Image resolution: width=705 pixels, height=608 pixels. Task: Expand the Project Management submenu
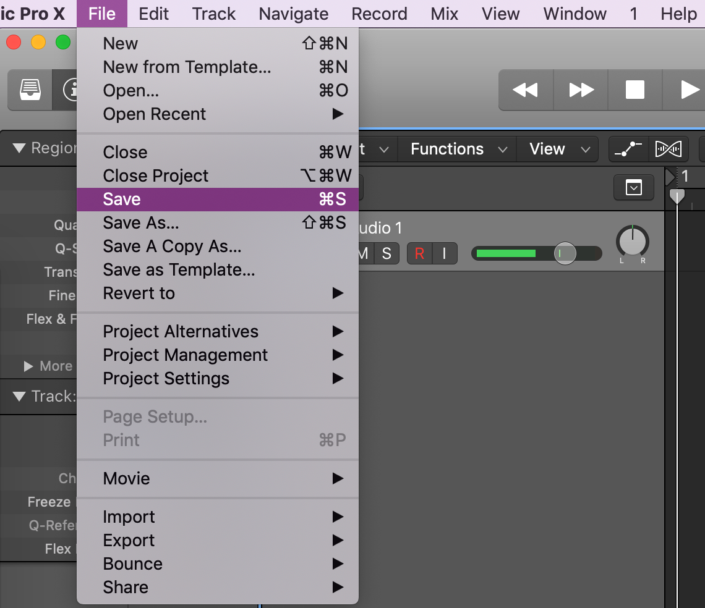218,355
